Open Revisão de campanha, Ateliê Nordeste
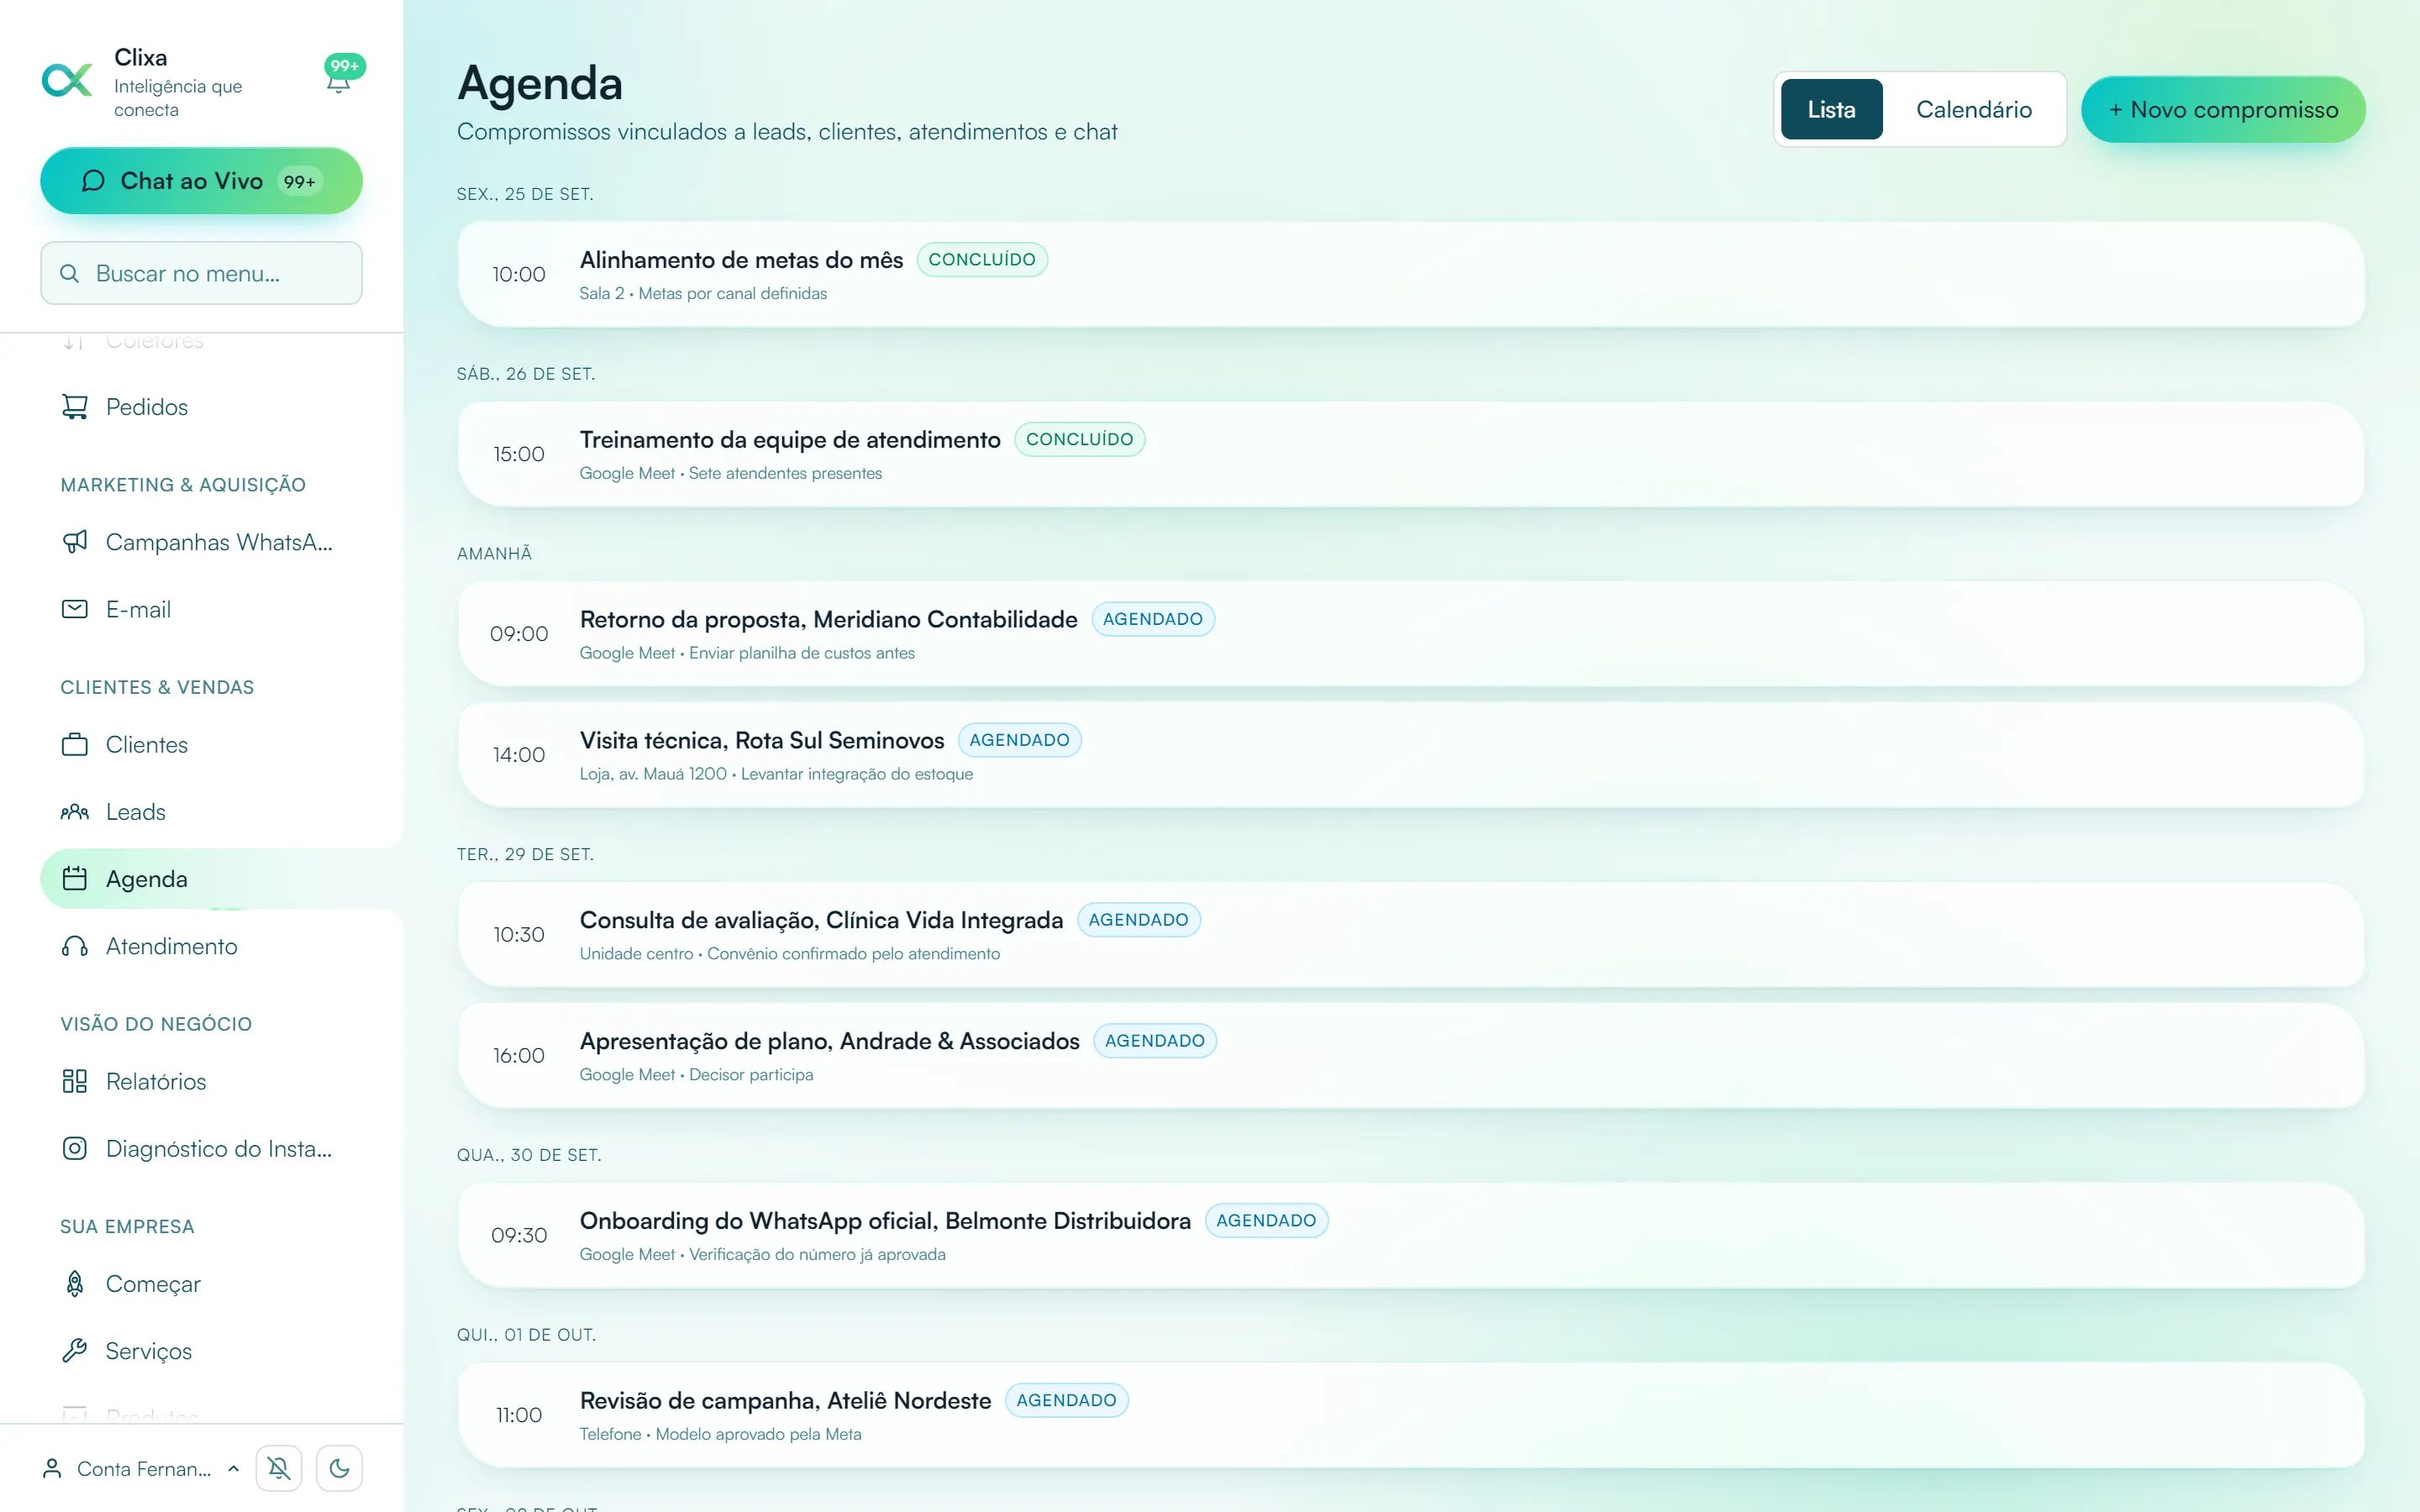This screenshot has width=2420, height=1512. tap(1411, 1415)
